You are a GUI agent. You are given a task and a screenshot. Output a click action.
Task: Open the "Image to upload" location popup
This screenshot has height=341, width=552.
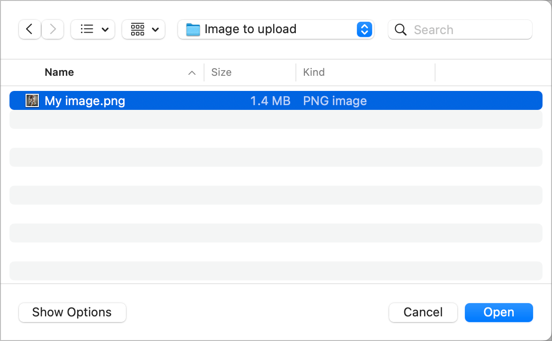click(x=276, y=29)
